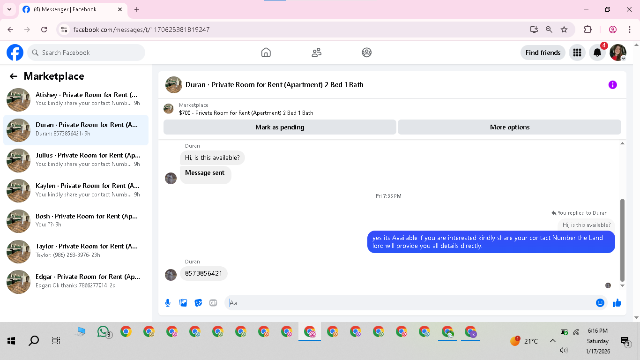This screenshot has width=640, height=360.
Task: Open tab search dropdown arrow
Action: [9, 9]
